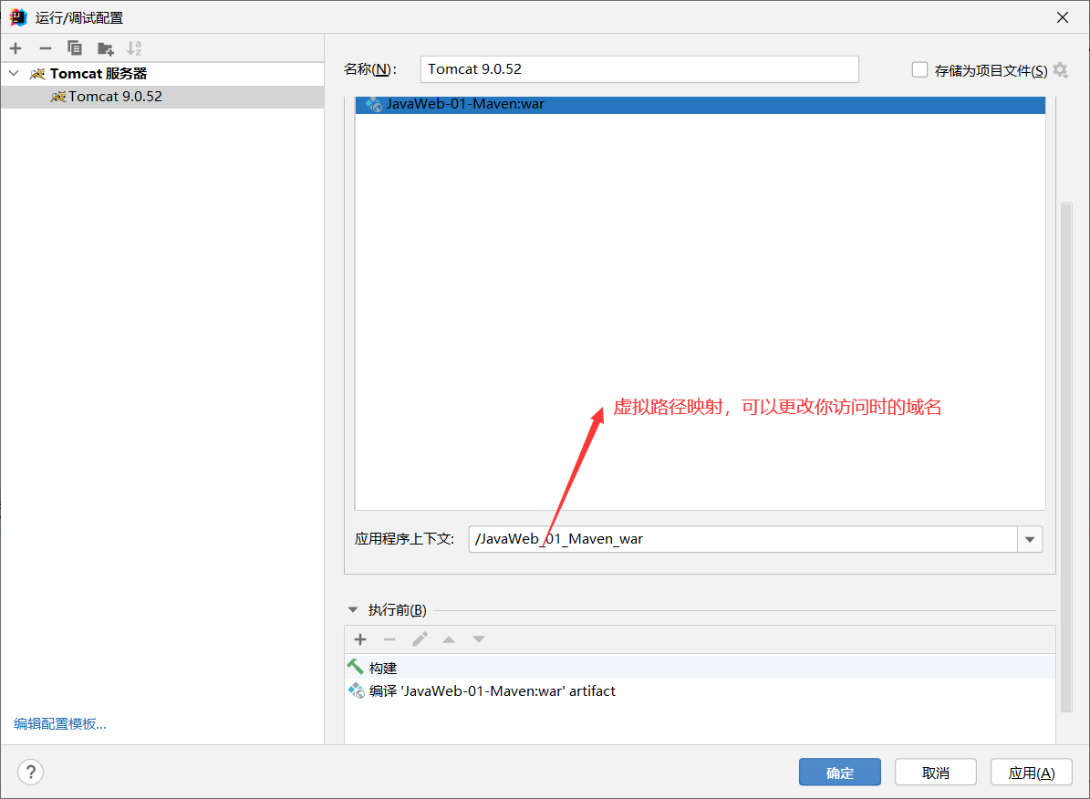
Task: Click the artifact icon beside 编译 task
Action: [356, 690]
